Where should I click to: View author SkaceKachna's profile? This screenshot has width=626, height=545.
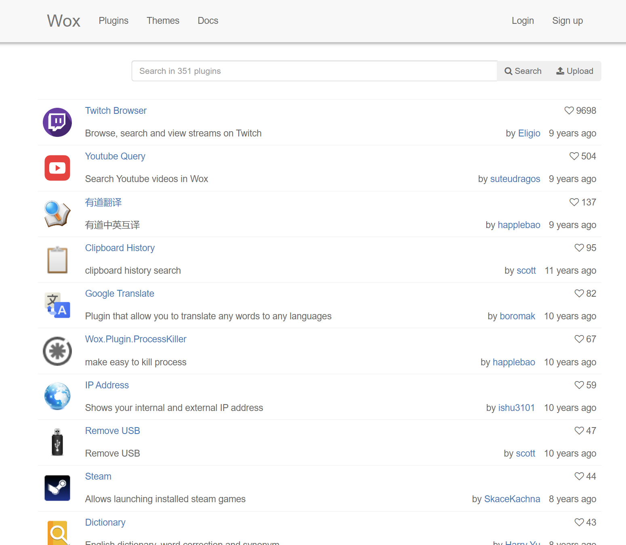click(512, 499)
